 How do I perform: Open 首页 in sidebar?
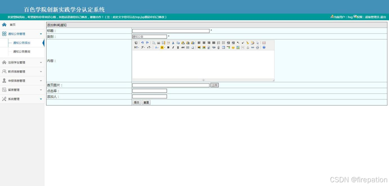[x=13, y=25]
